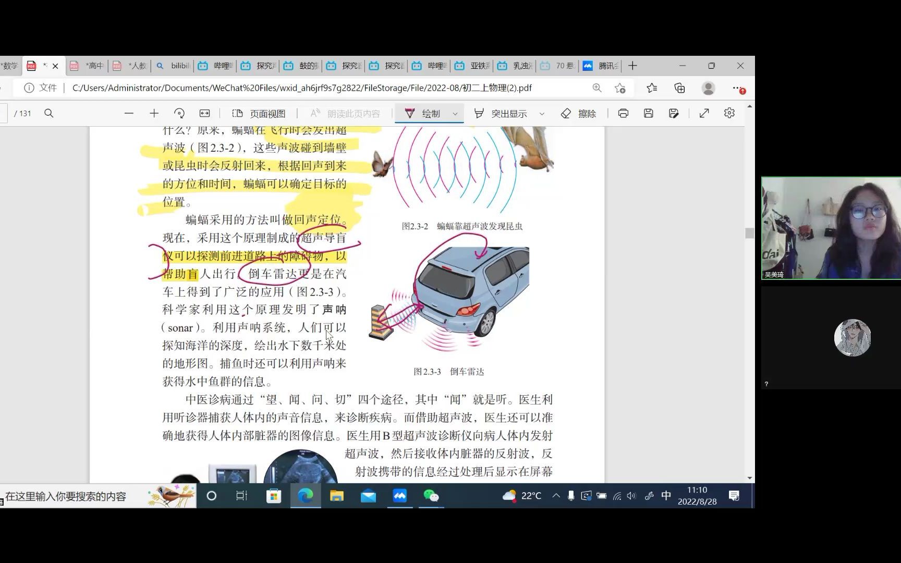The width and height of the screenshot is (901, 563).
Task: Open the notification center
Action: 734,496
